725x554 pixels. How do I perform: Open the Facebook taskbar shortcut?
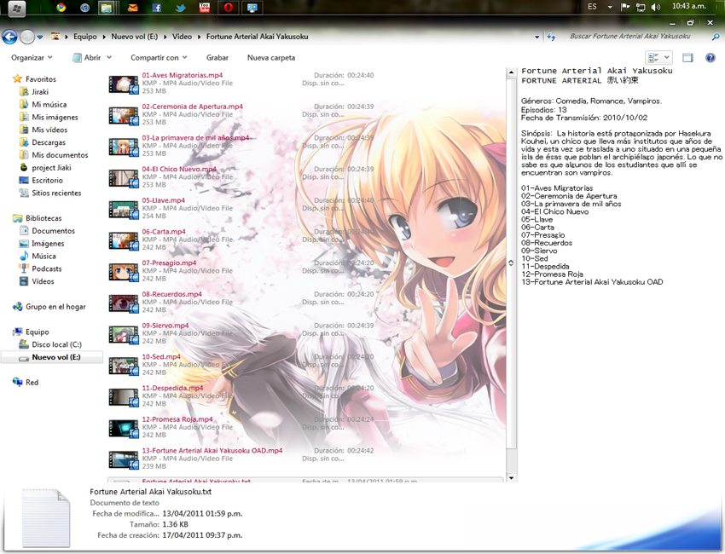click(x=157, y=8)
